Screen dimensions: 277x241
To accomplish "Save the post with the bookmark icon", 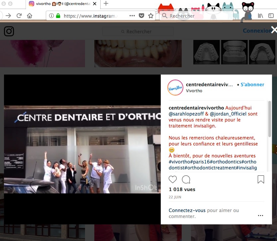I will [x=261, y=180].
